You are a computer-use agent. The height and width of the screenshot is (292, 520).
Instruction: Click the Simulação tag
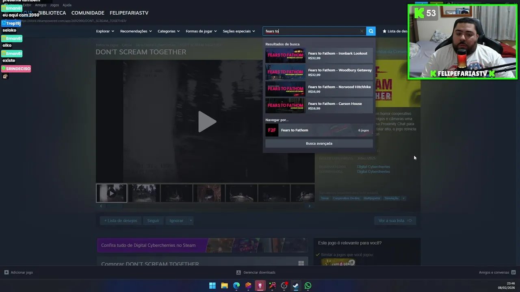(x=391, y=198)
